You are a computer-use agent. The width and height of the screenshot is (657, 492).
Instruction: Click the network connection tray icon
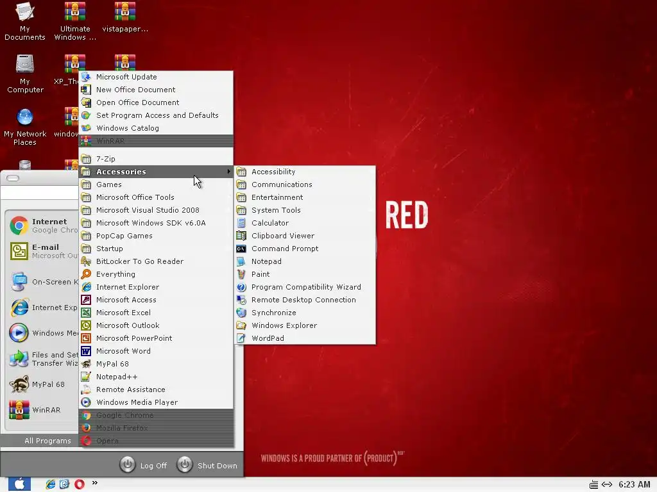click(607, 484)
